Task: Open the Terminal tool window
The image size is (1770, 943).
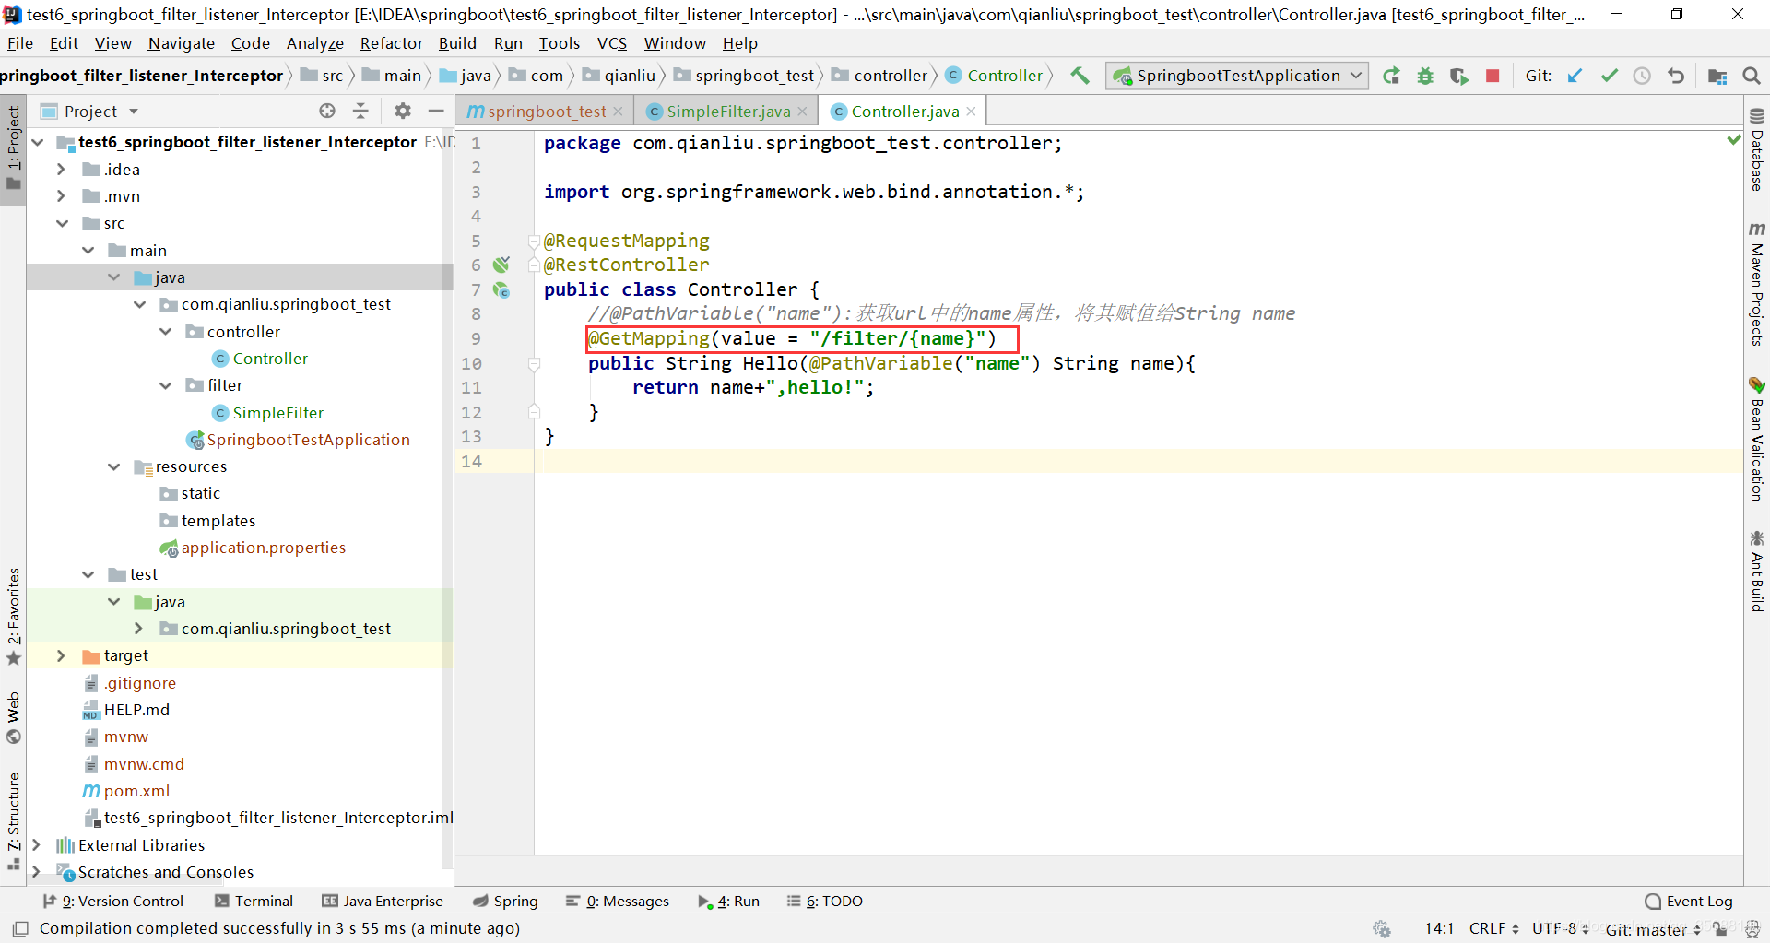Action: tap(254, 902)
